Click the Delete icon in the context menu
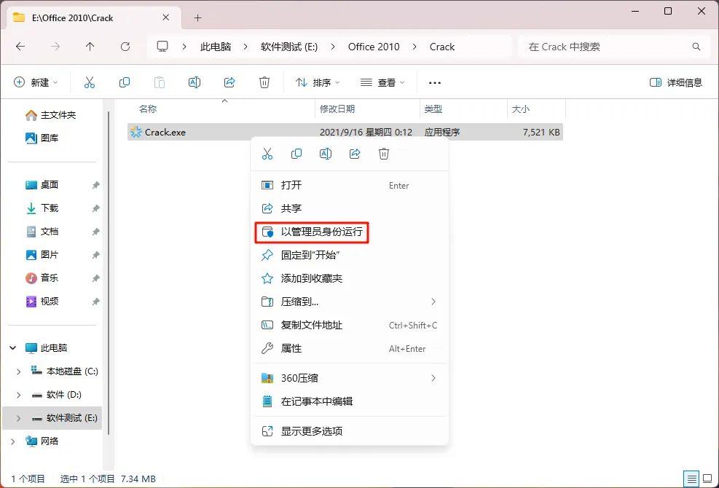 384,154
